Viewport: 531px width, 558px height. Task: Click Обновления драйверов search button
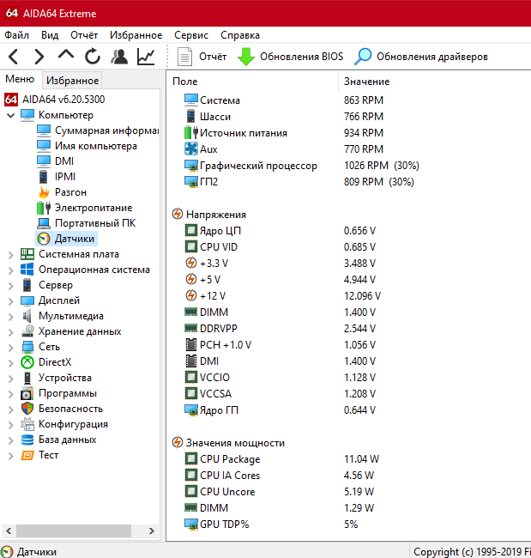tap(421, 57)
